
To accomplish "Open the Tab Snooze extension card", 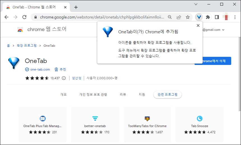I will tap(200, 125).
